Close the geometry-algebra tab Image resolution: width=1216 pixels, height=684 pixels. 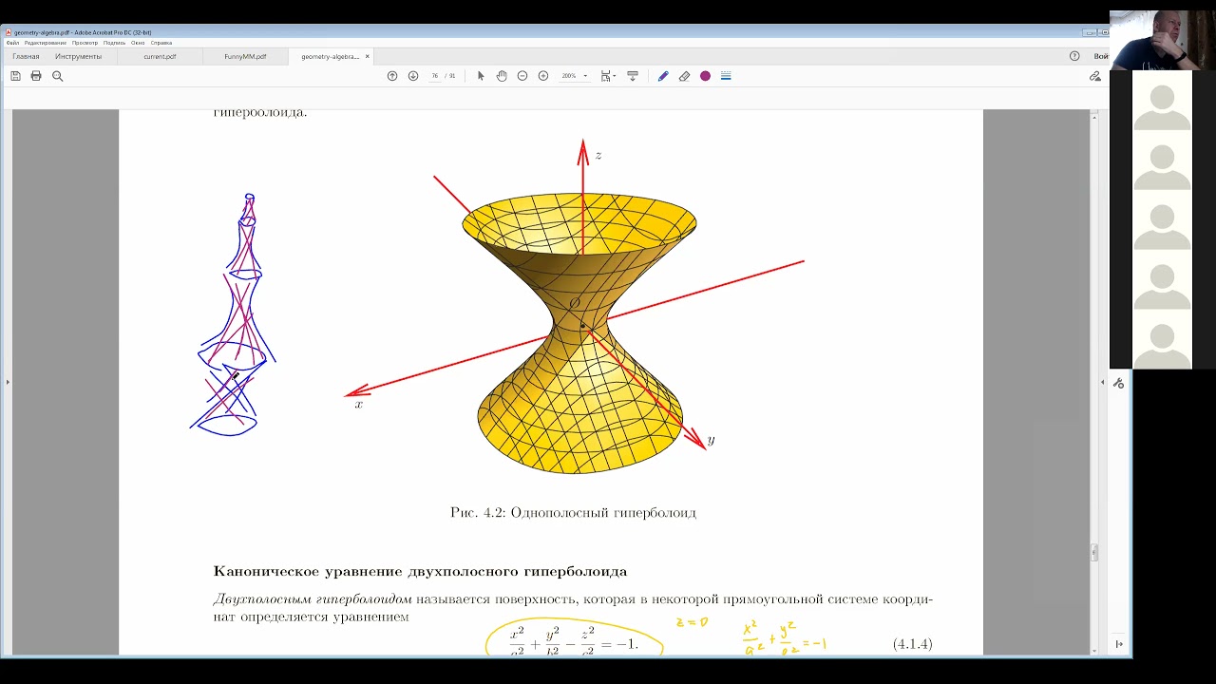click(368, 56)
